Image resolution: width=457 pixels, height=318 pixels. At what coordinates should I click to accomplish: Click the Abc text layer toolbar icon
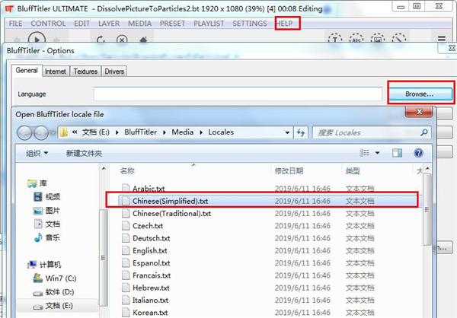pyautogui.click(x=356, y=39)
